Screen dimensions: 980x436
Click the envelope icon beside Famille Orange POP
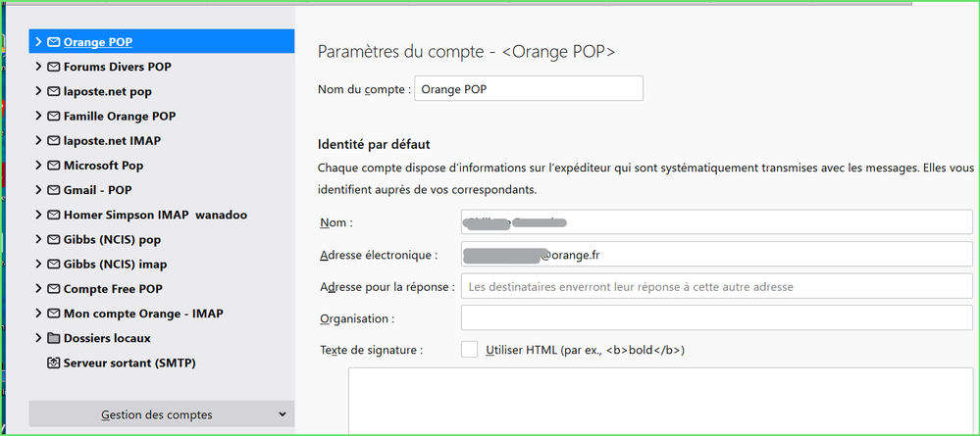tap(53, 117)
